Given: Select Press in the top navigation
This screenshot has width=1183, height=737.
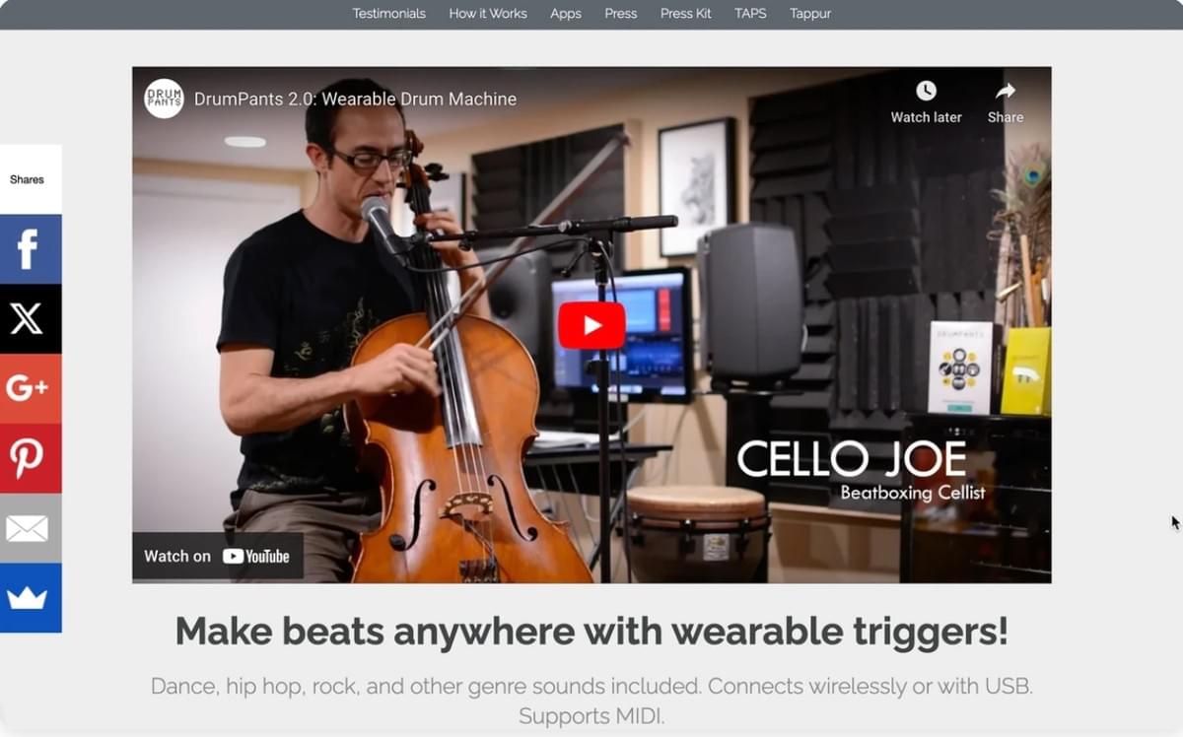Looking at the screenshot, I should point(621,14).
